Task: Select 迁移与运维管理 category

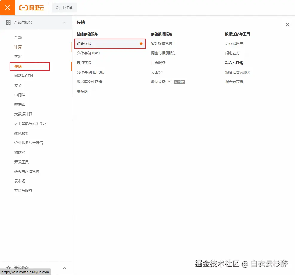Action: tap(27, 171)
